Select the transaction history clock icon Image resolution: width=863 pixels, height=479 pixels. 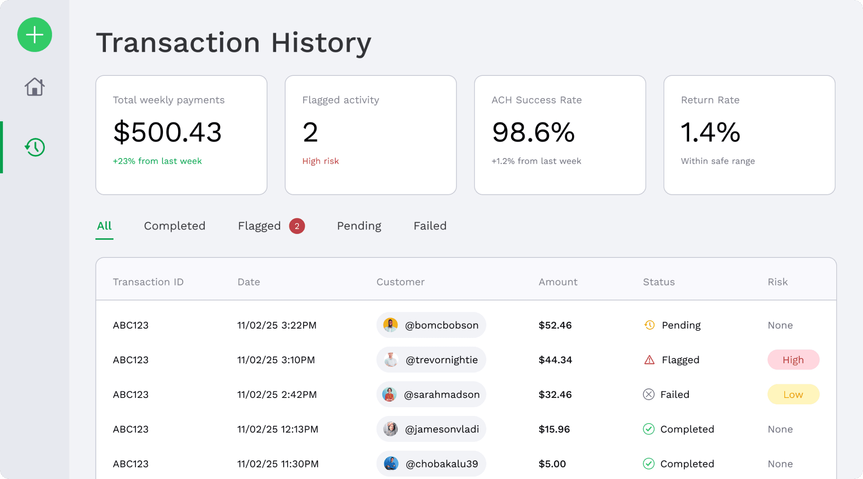click(35, 147)
